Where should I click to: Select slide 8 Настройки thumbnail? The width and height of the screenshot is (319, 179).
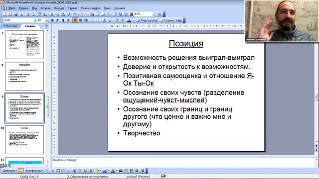tap(24, 76)
